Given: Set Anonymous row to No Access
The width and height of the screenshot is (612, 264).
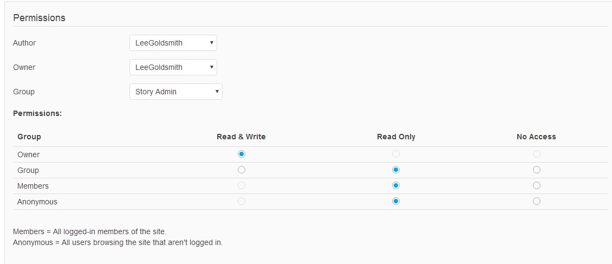Looking at the screenshot, I should click(536, 201).
